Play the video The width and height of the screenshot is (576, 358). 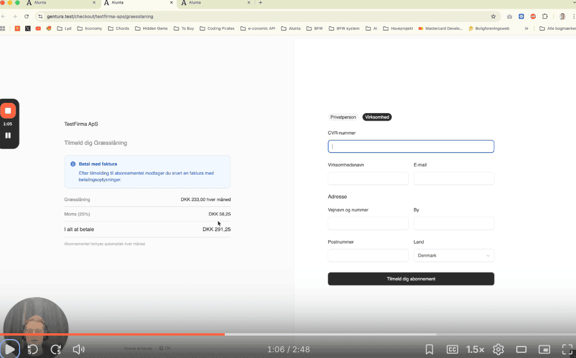(10, 349)
